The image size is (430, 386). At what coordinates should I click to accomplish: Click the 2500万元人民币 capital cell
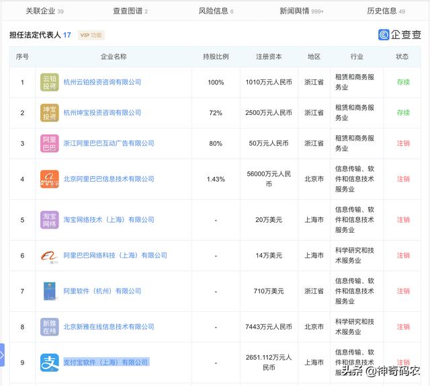coord(269,112)
